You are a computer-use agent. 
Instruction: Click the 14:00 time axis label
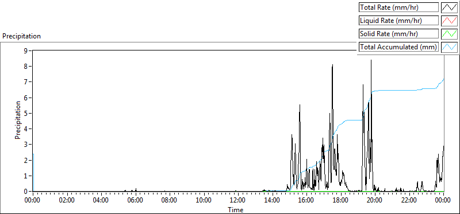coord(273,201)
